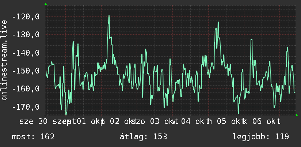Click the 'átlag: 153' average value text
The width and height of the screenshot is (301, 147).
point(143,137)
